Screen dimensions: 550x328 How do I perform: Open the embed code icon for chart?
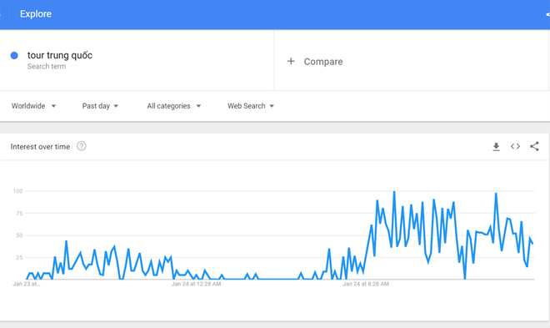pos(515,146)
